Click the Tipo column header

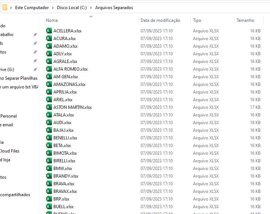coord(197,21)
